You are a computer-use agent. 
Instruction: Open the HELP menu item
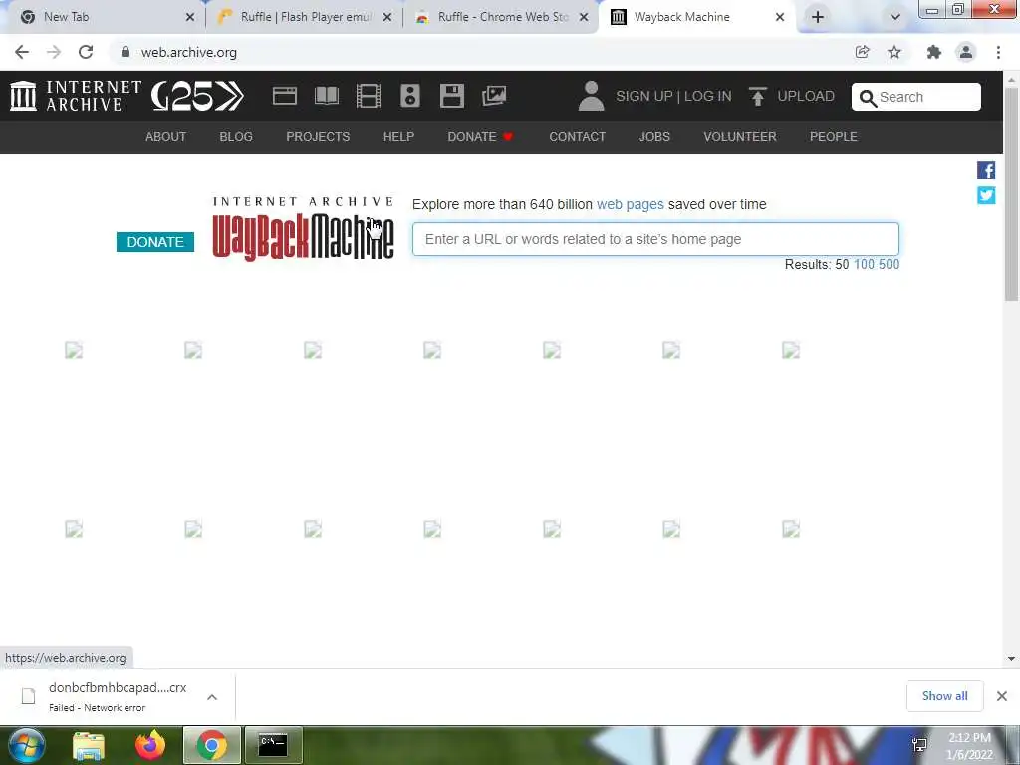(x=398, y=137)
